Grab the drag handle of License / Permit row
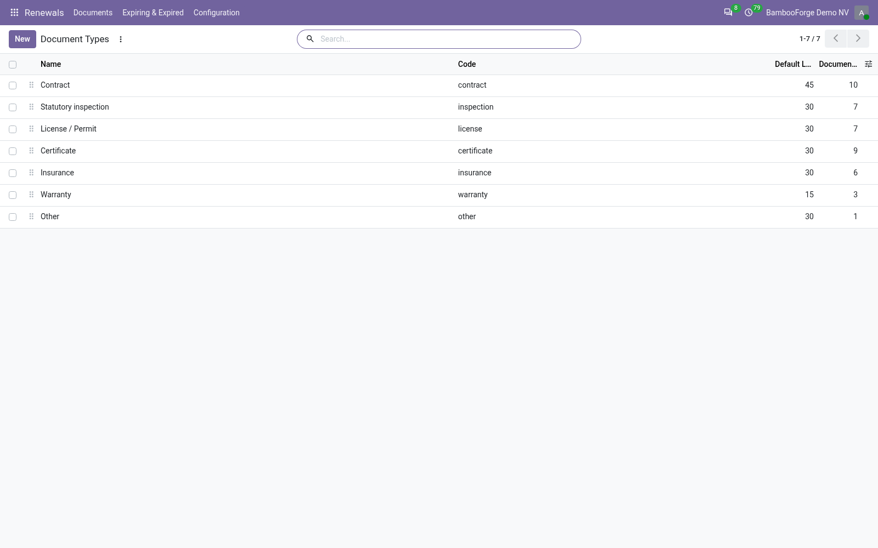878x548 pixels. tap(31, 129)
